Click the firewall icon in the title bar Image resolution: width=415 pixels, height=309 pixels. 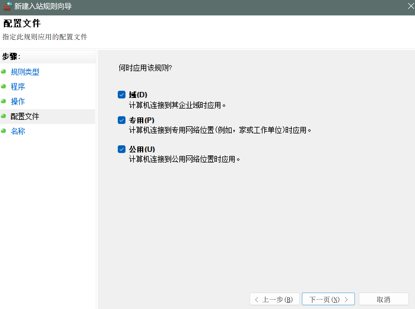[7, 6]
